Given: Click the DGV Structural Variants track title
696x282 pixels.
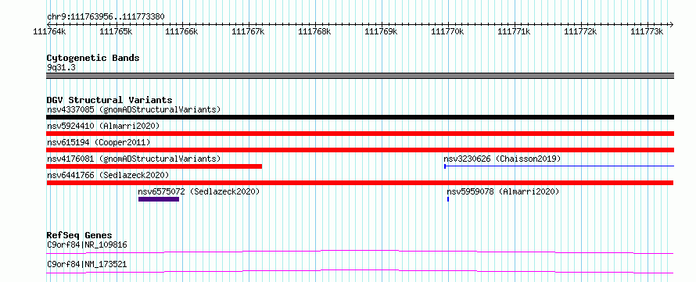Looking at the screenshot, I should click(x=109, y=100).
